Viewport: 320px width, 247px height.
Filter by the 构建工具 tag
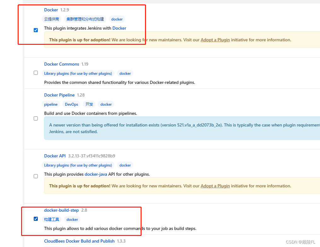[52, 220]
